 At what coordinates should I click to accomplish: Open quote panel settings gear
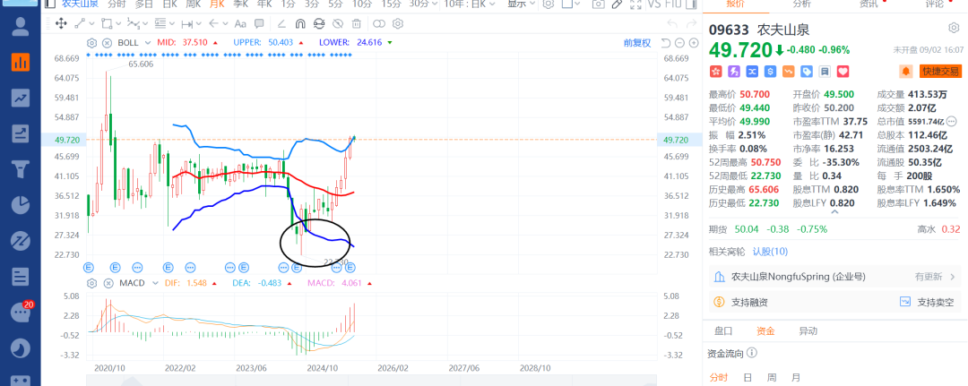pyautogui.click(x=954, y=29)
